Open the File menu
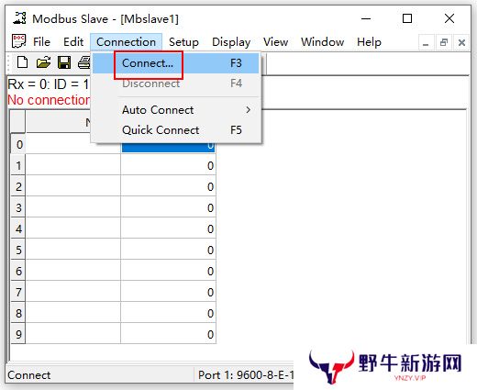Viewport: 477px width, 390px height. [x=41, y=42]
